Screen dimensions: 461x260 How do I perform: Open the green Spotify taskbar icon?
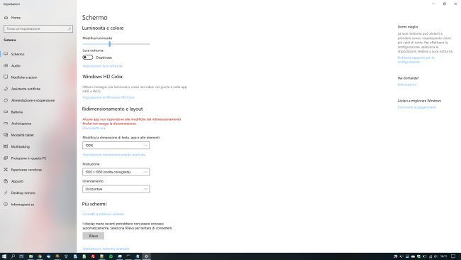111,256
